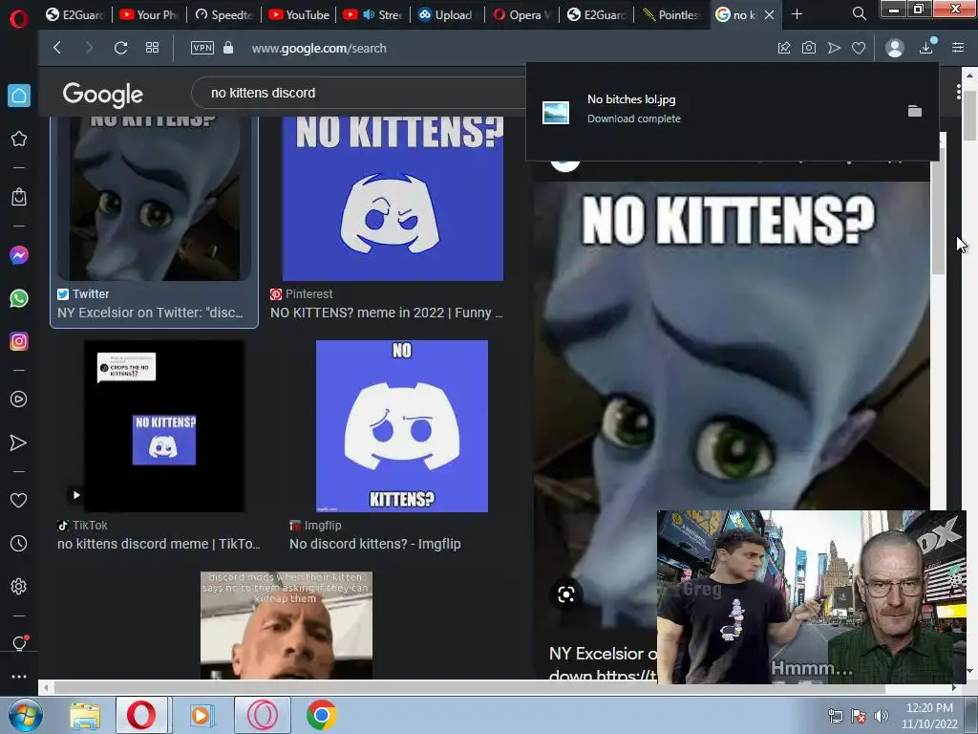978x734 pixels.
Task: Open the Opera main menu logo
Action: point(19,19)
